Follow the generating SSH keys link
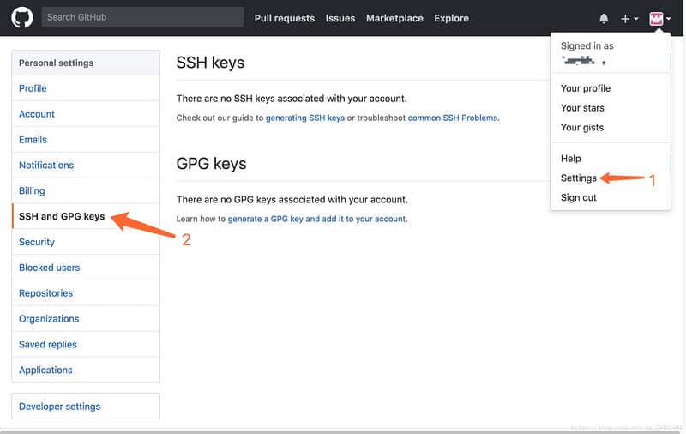The height and width of the screenshot is (434, 686). (305, 118)
